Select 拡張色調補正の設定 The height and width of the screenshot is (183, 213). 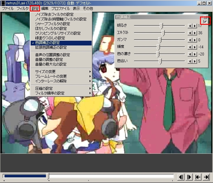(61, 48)
